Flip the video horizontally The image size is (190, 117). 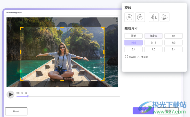coord(154,17)
